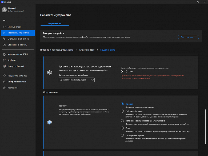Click the Быстрая наст... button
208x156 pixels.
(188, 37)
